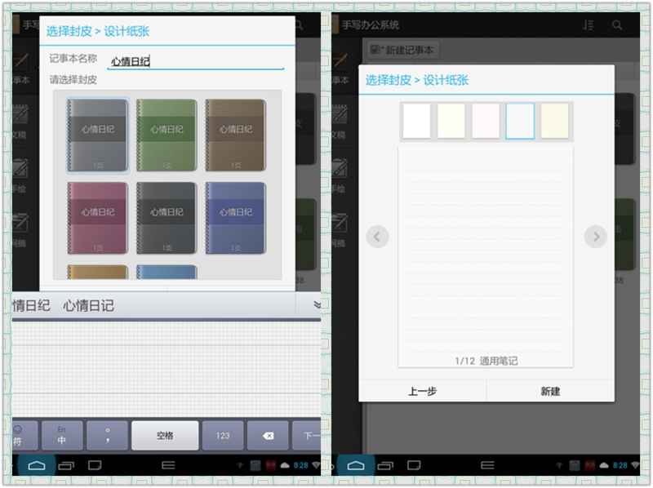Pick the brown 心情日纪 notebook cover

coord(236,135)
